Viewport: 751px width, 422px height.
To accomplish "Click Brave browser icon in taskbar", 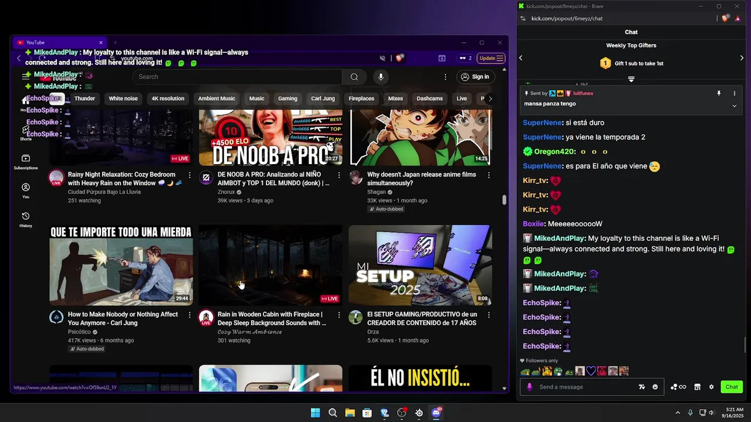I will tap(384, 413).
